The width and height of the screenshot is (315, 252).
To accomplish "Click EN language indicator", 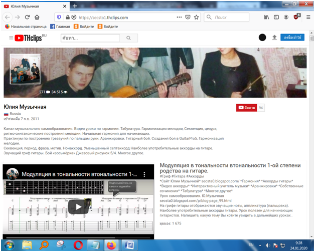I will tap(251, 245).
